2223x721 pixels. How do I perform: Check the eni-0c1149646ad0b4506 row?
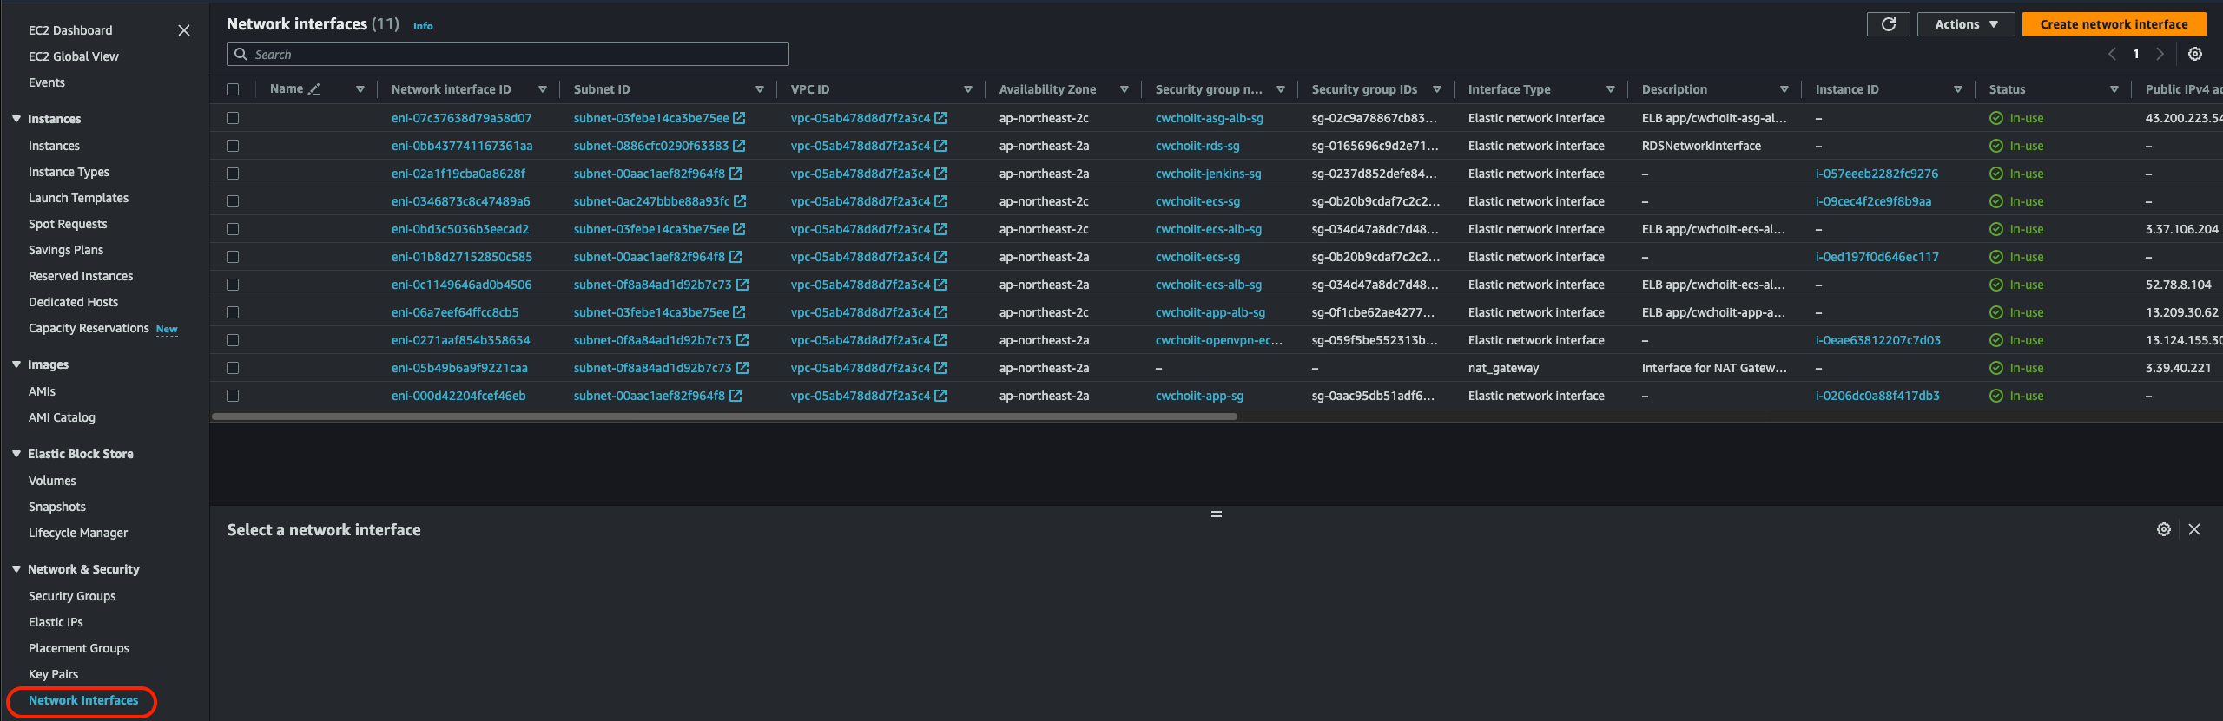point(233,285)
